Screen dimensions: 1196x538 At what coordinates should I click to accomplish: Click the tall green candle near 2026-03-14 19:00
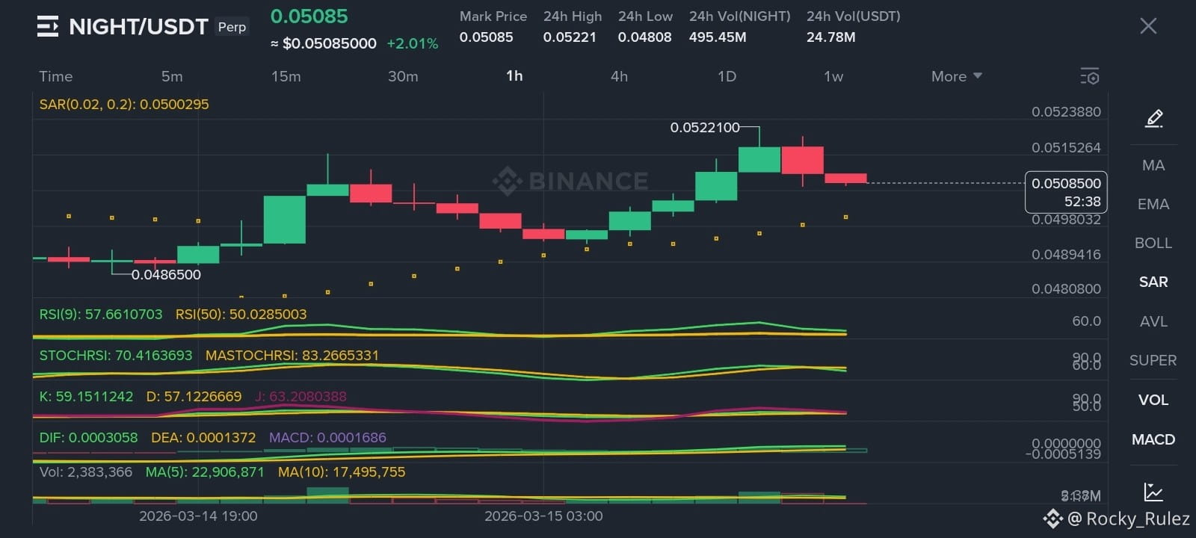[285, 220]
